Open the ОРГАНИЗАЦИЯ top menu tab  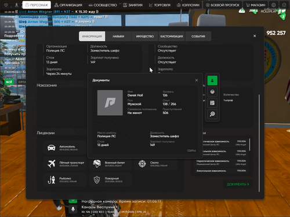click(68, 5)
